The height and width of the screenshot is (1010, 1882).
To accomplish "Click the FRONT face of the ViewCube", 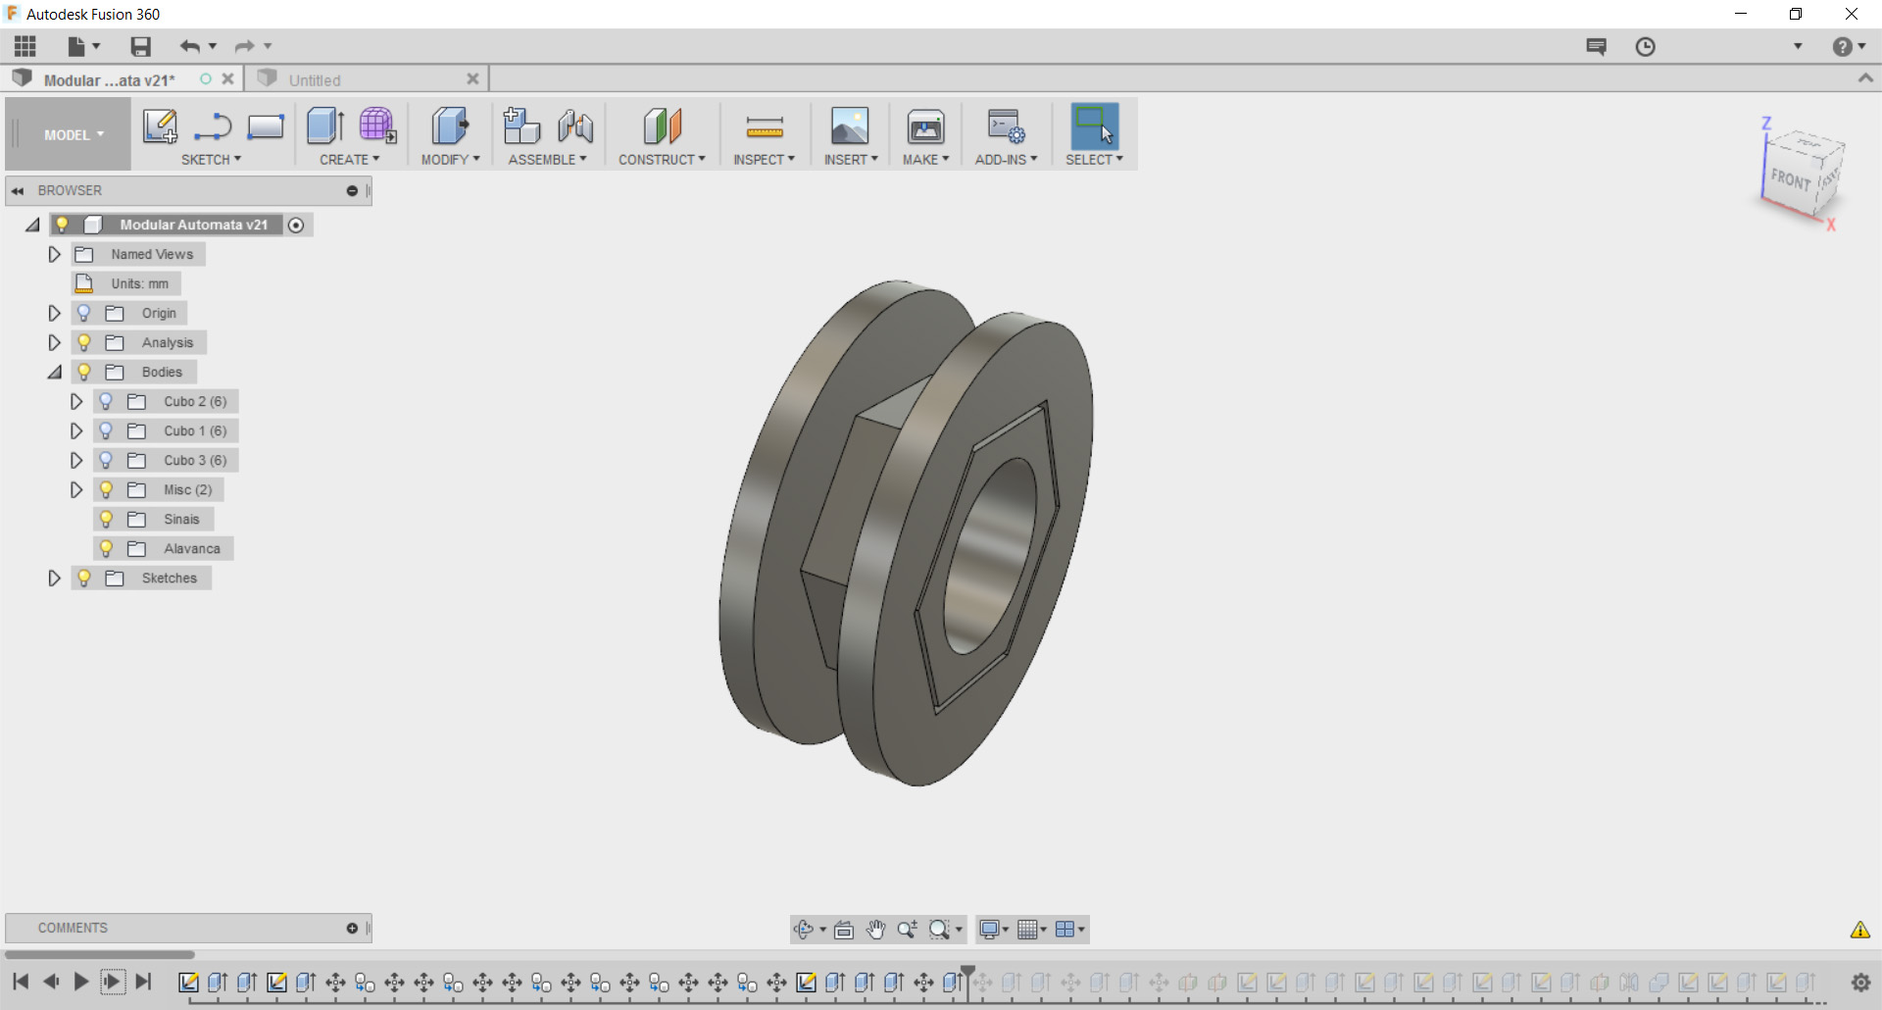I will click(1791, 179).
